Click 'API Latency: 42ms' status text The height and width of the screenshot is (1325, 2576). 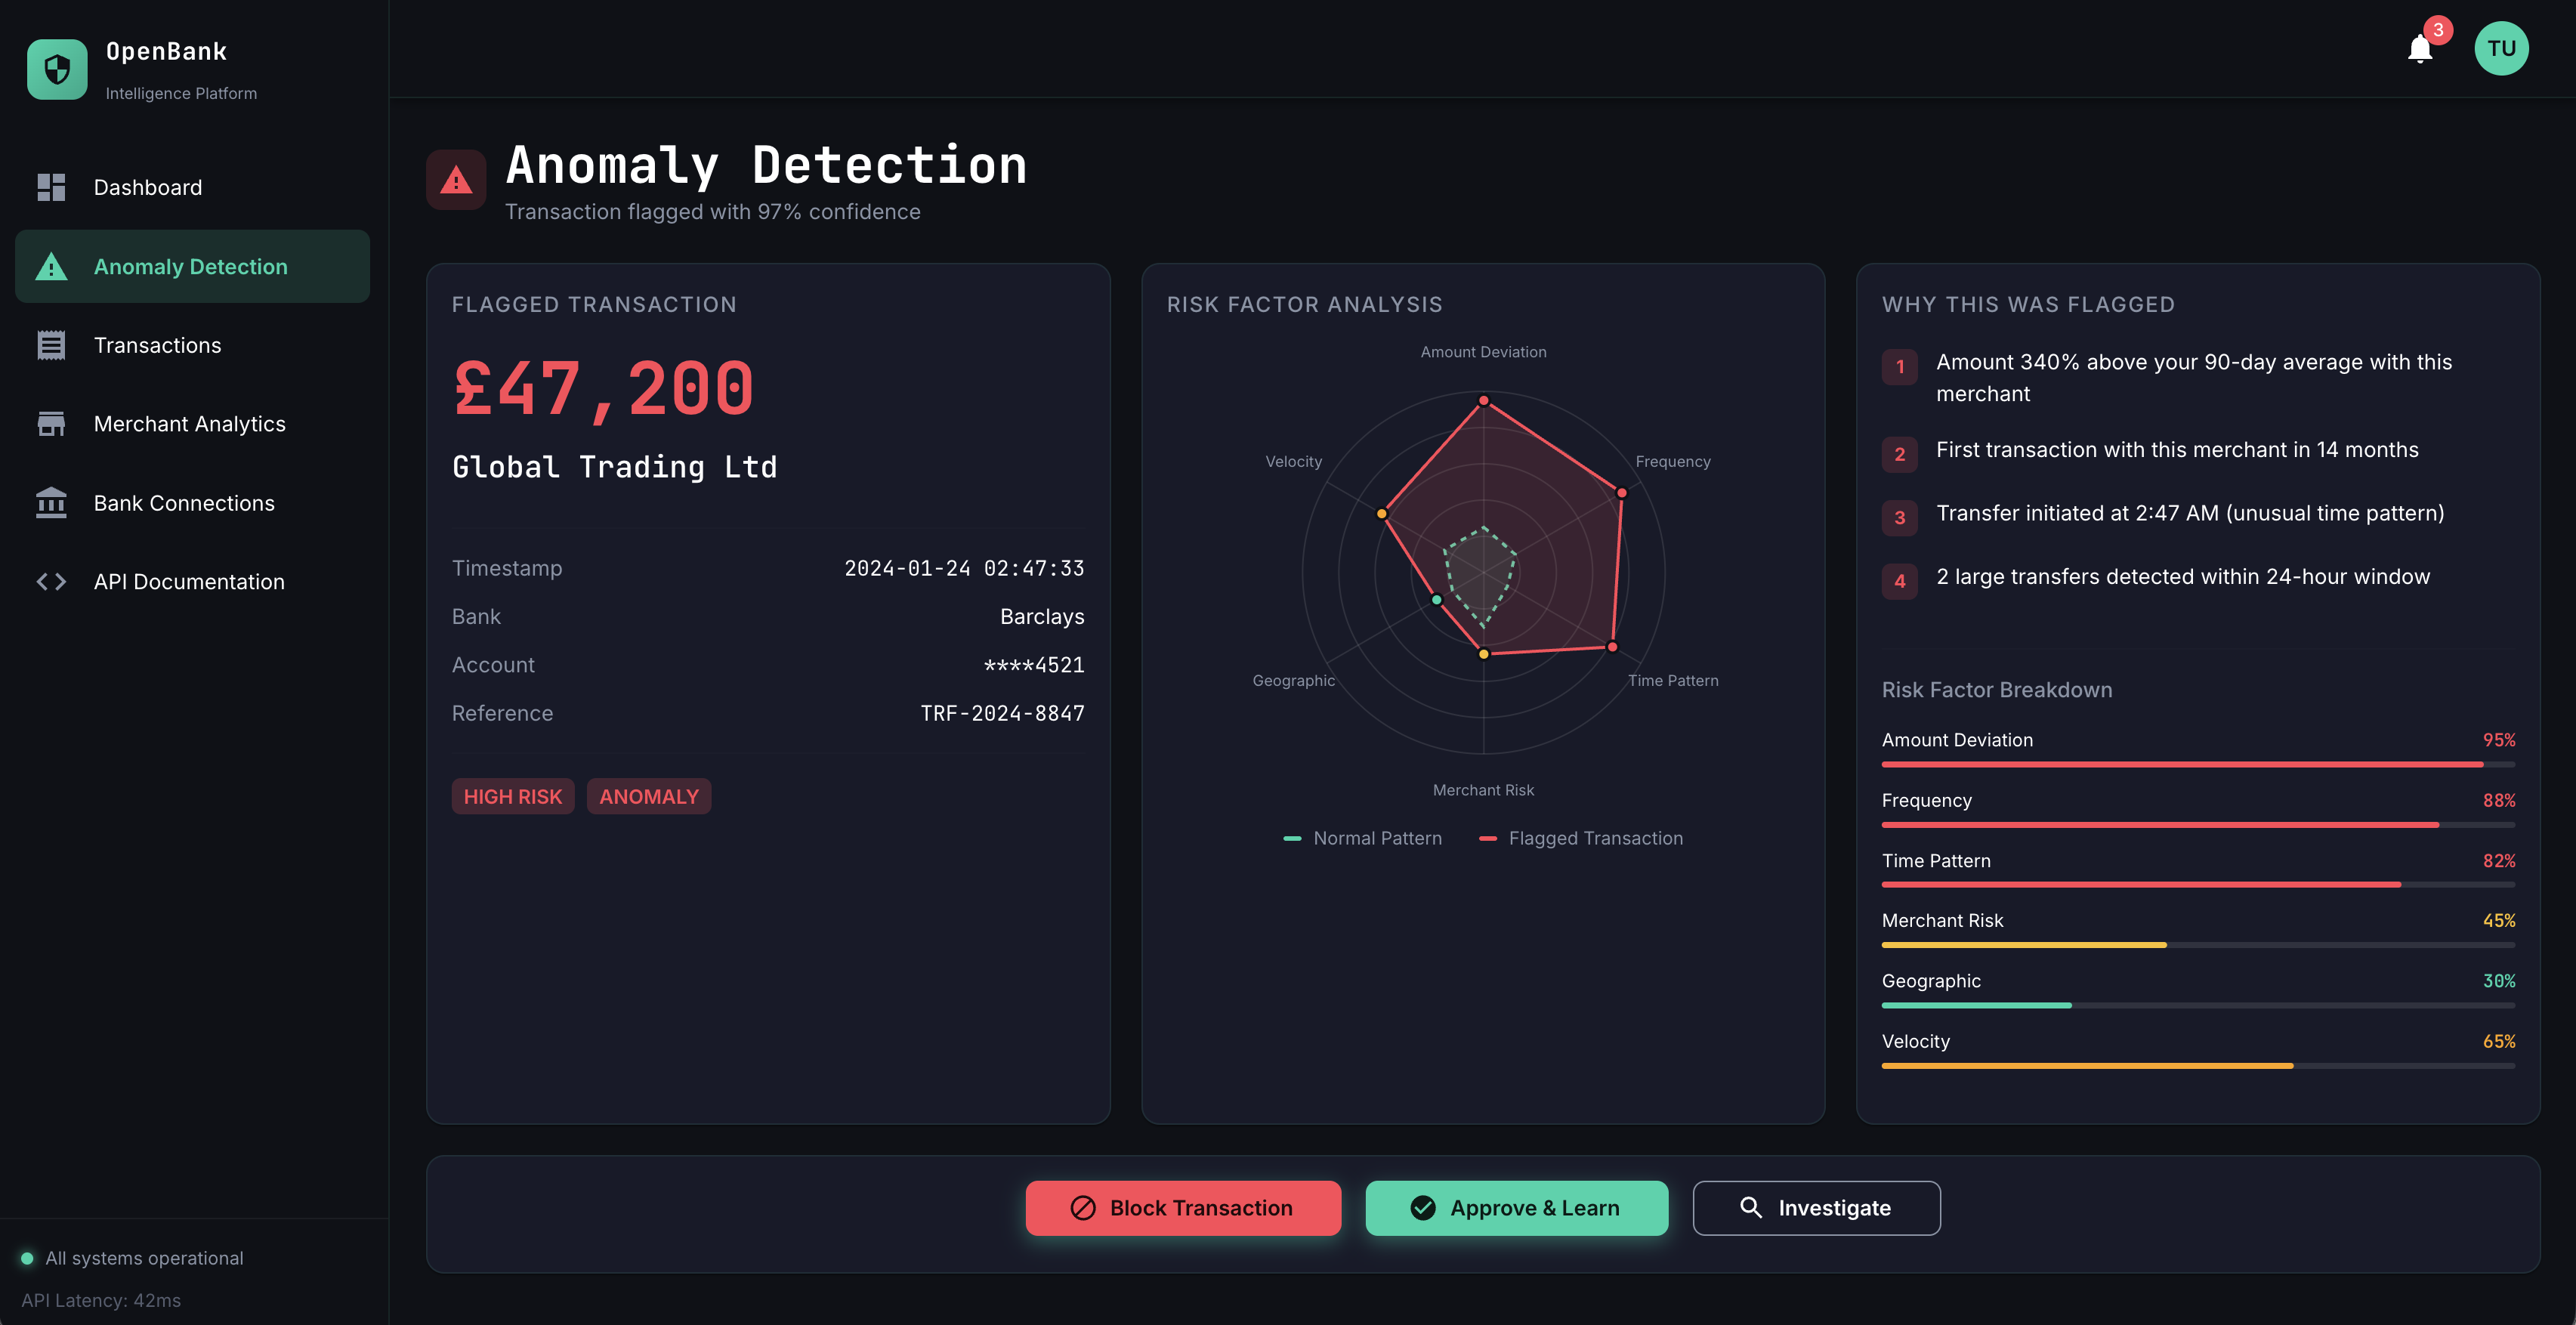click(101, 1300)
